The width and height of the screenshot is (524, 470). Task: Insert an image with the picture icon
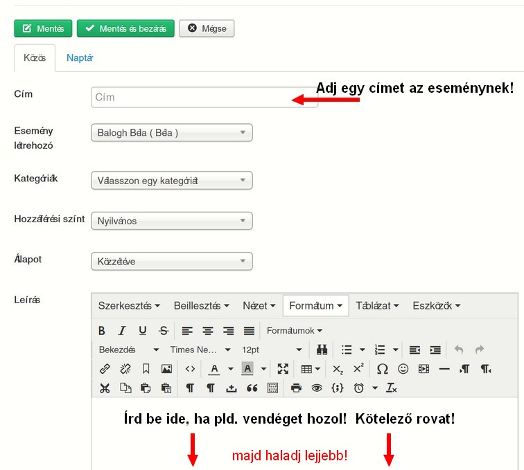click(166, 369)
